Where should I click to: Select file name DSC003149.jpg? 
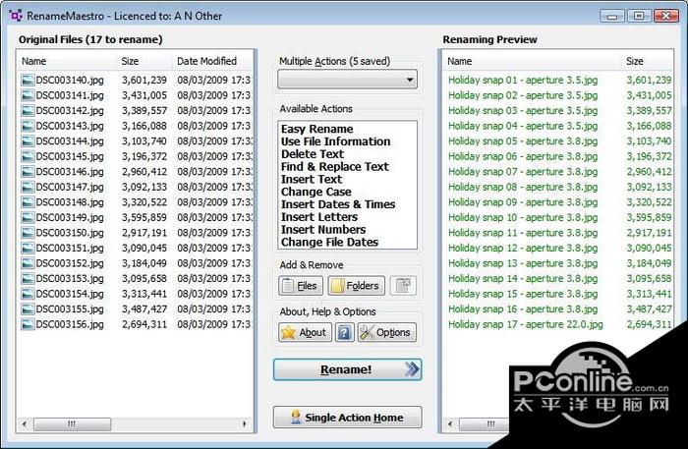tap(70, 217)
